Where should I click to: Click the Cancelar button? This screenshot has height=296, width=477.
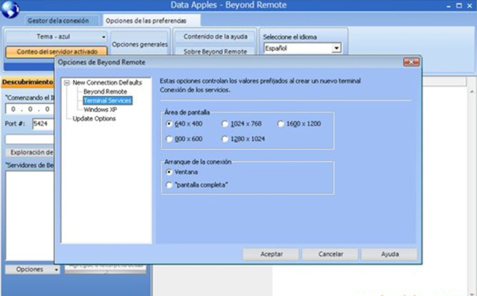pos(330,254)
